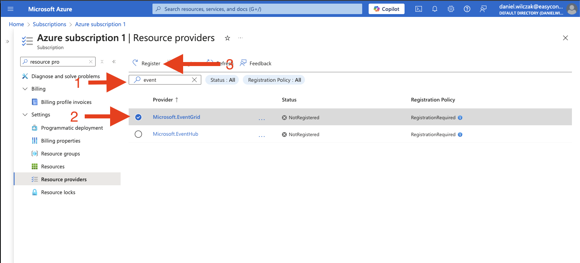Expand the collapsed portal side panel chevrons
This screenshot has height=263, width=580.
(x=7, y=41)
